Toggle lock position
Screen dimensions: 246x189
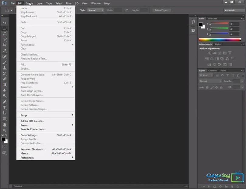[217, 88]
